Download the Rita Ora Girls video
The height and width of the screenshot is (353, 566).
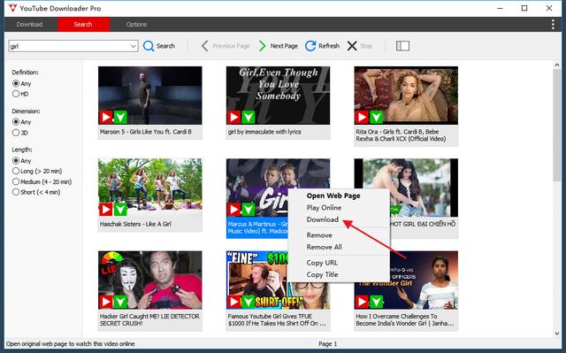[376, 117]
